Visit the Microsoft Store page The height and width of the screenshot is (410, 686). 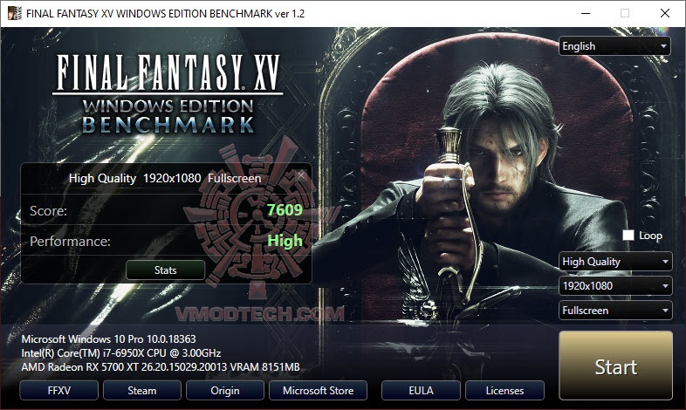click(318, 390)
